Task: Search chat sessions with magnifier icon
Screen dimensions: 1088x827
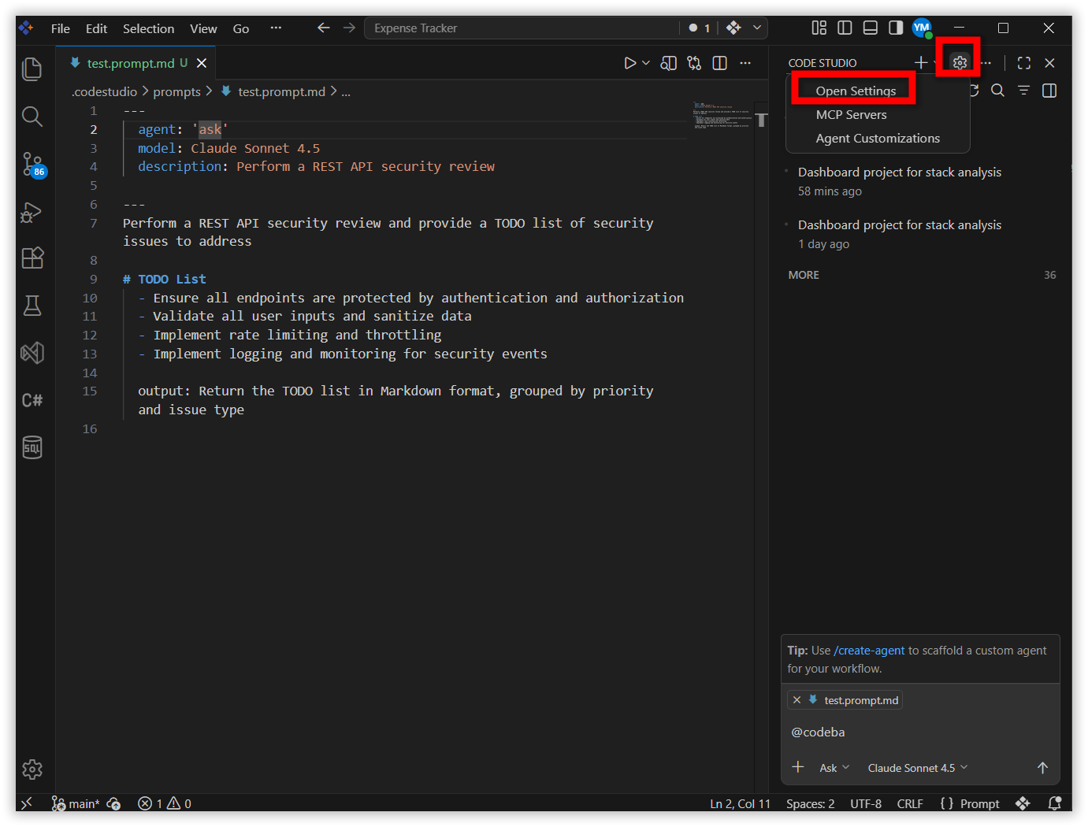Action: [997, 91]
